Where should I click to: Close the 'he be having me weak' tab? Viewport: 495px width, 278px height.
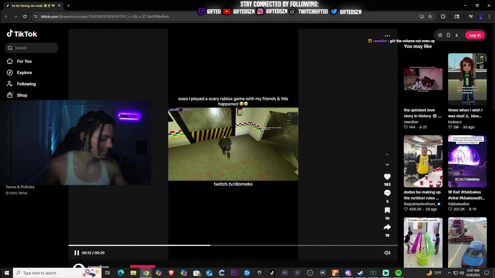point(59,5)
